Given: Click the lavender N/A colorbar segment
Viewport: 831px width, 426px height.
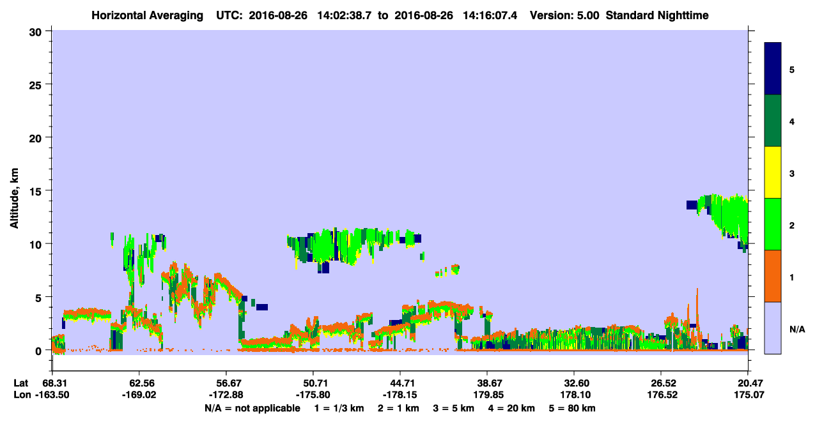Looking at the screenshot, I should click(773, 328).
